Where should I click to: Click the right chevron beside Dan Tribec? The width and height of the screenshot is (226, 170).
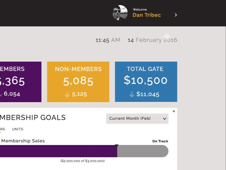176,15
